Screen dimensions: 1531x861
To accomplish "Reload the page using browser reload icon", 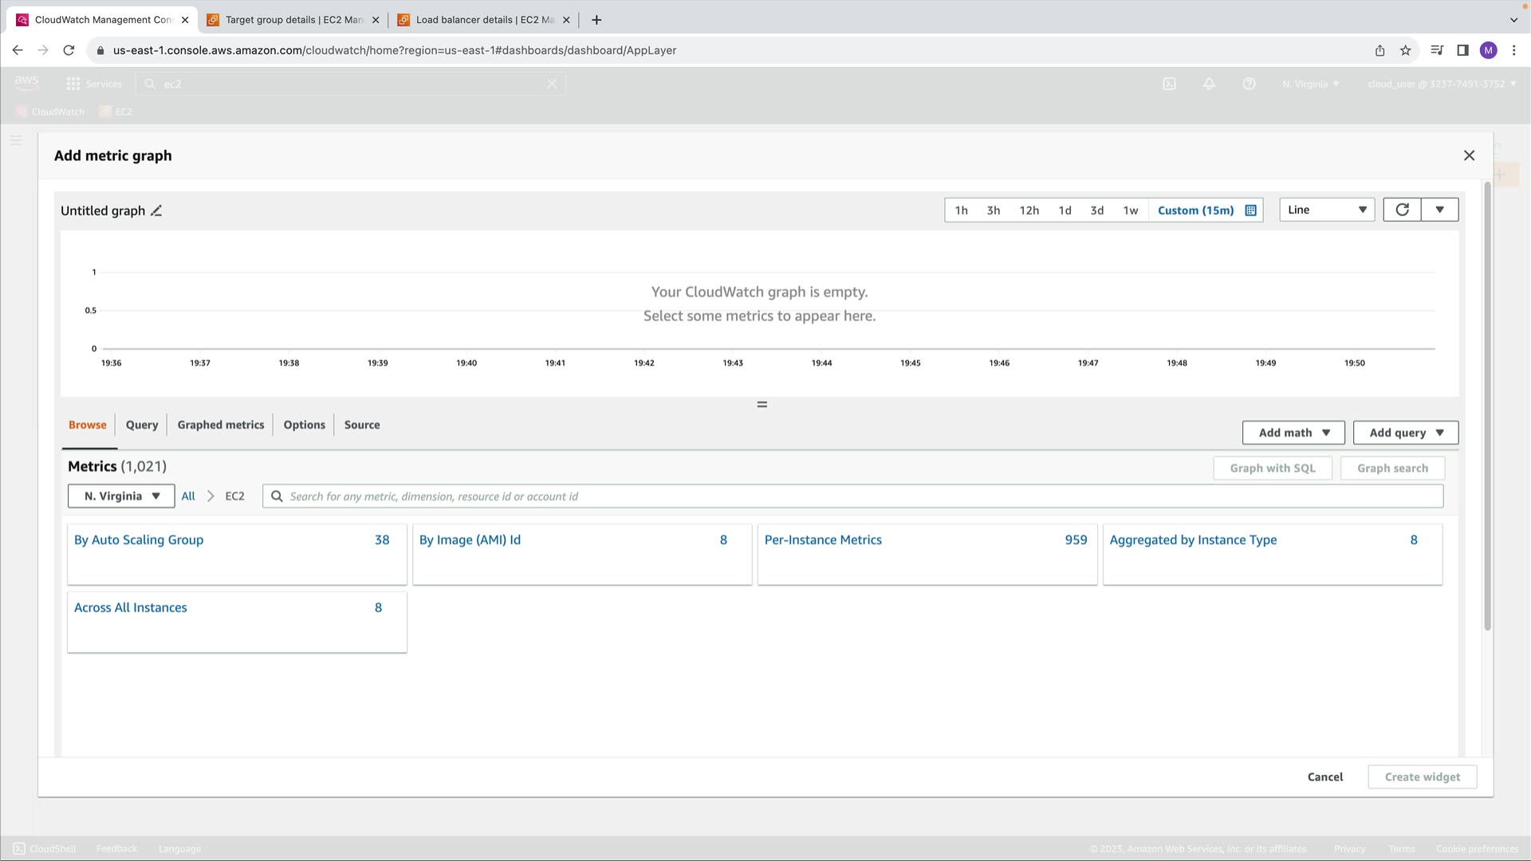I will coord(69,50).
